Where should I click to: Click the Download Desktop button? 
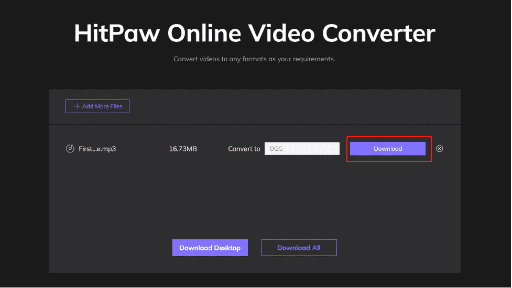(x=210, y=248)
